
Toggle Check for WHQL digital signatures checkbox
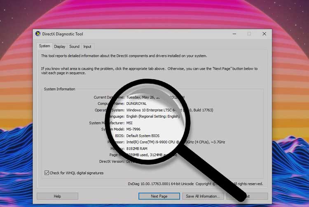[47, 173]
